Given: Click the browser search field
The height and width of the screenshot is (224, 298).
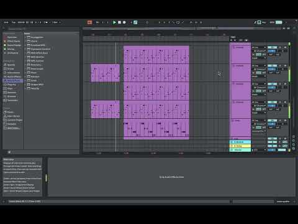Looking at the screenshot, I should [43, 29].
